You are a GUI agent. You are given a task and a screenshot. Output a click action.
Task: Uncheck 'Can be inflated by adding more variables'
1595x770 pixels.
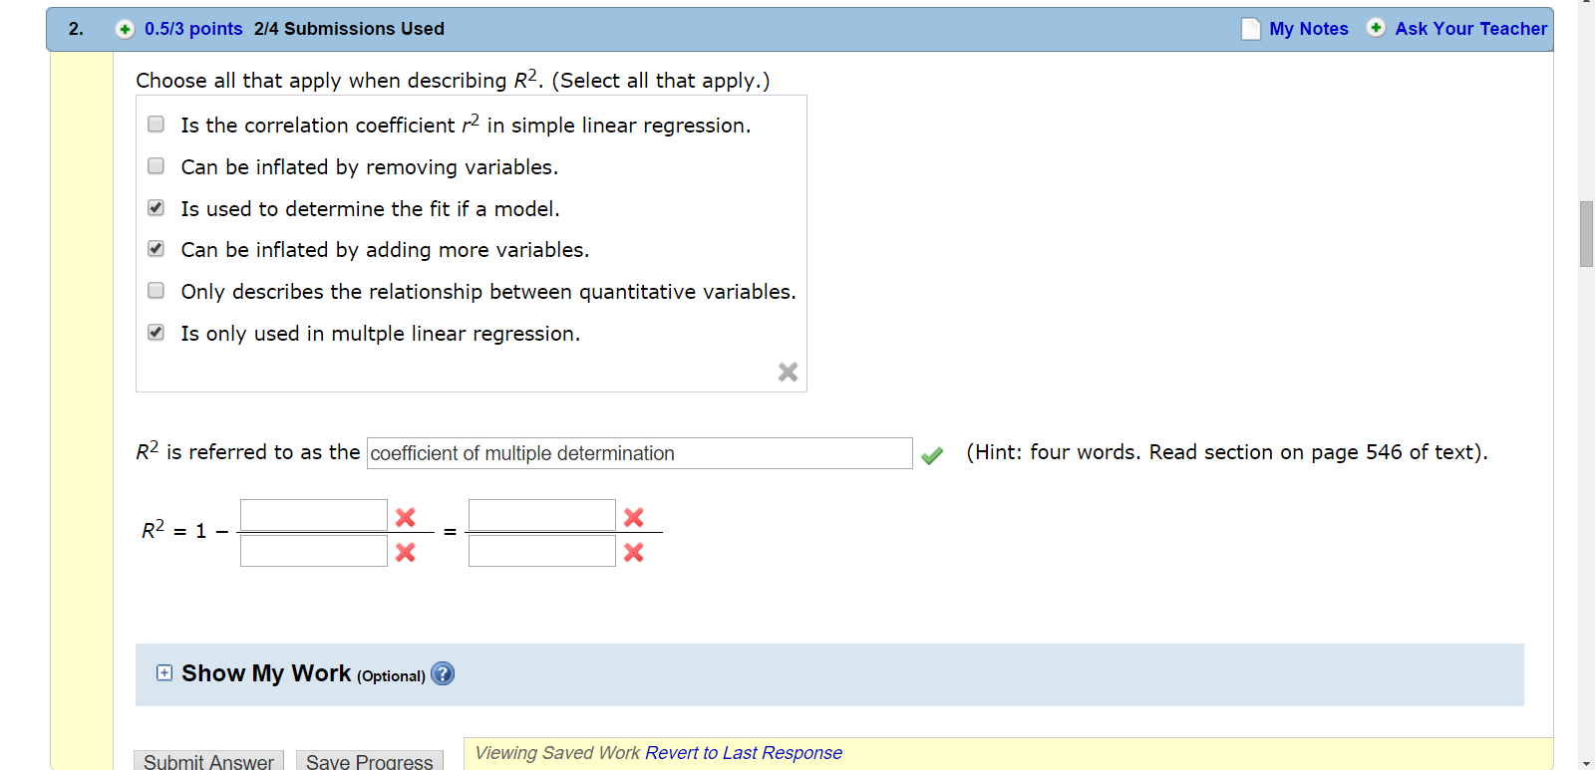pyautogui.click(x=156, y=248)
